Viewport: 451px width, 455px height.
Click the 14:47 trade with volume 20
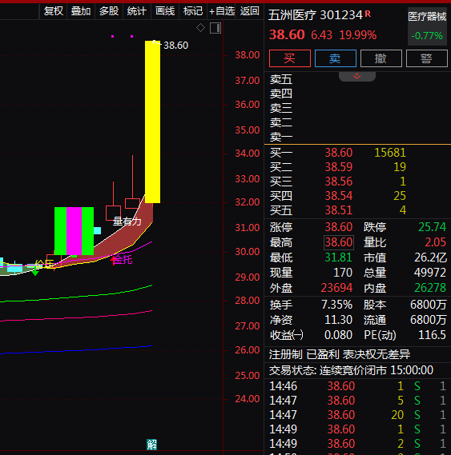point(357,415)
